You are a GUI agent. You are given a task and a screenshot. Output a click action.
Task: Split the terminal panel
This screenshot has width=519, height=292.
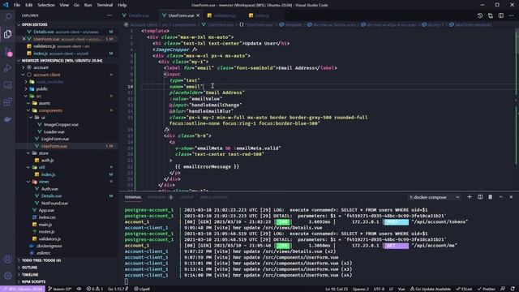point(480,197)
